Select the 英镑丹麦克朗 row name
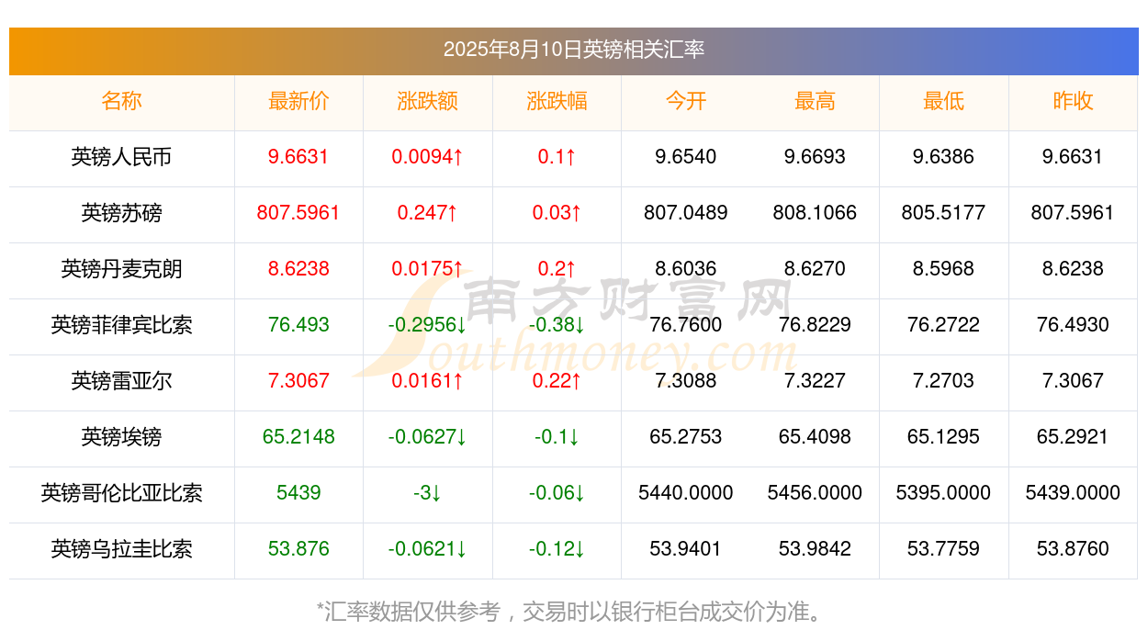 pyautogui.click(x=121, y=269)
